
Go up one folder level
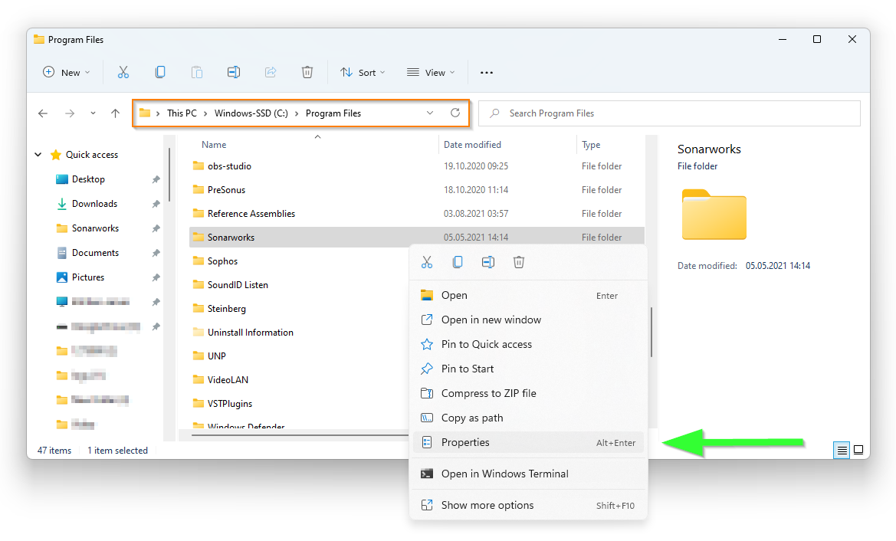116,113
